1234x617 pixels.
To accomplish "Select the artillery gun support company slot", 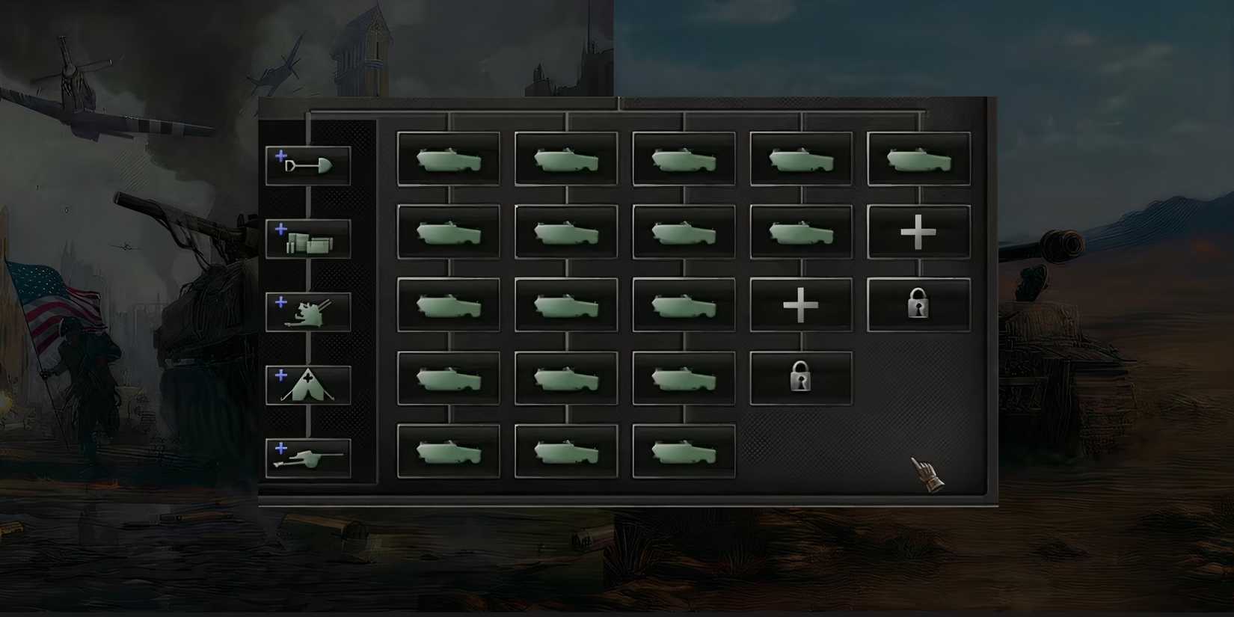I will coord(308,458).
